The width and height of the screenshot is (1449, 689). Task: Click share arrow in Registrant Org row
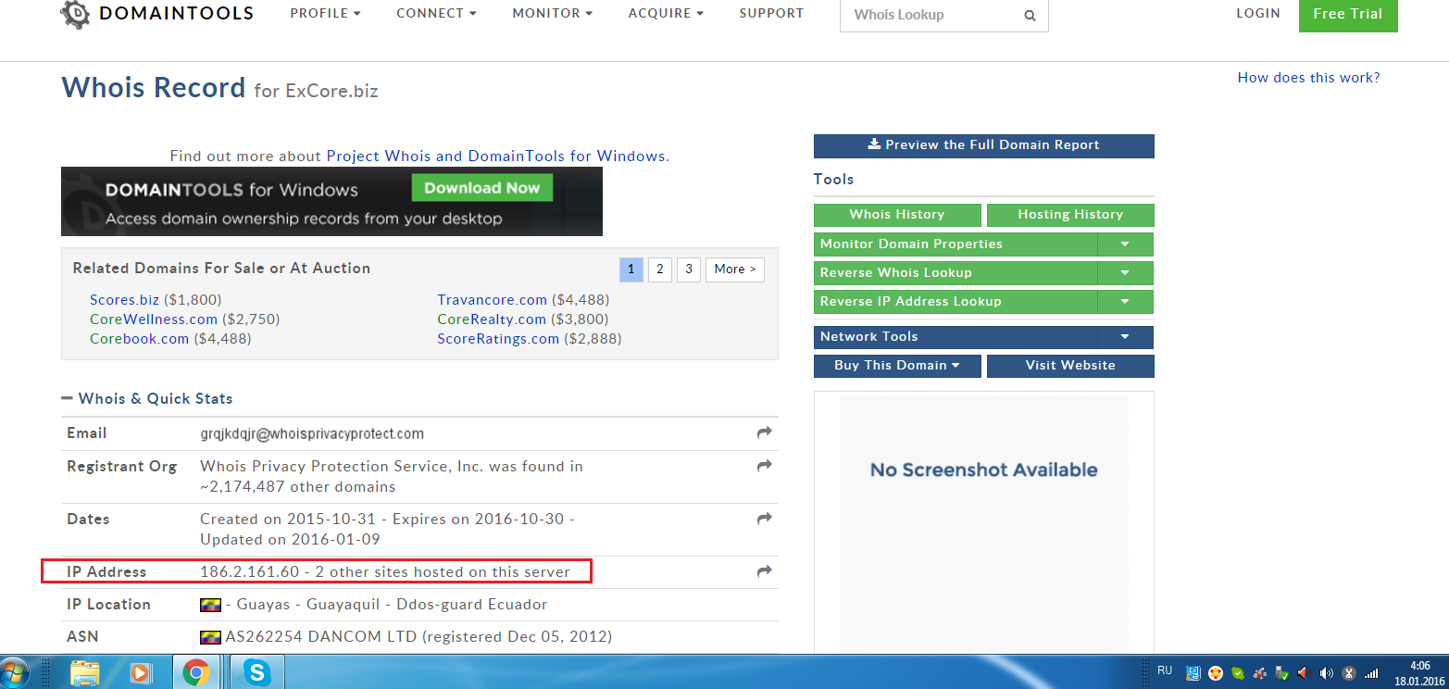764,466
